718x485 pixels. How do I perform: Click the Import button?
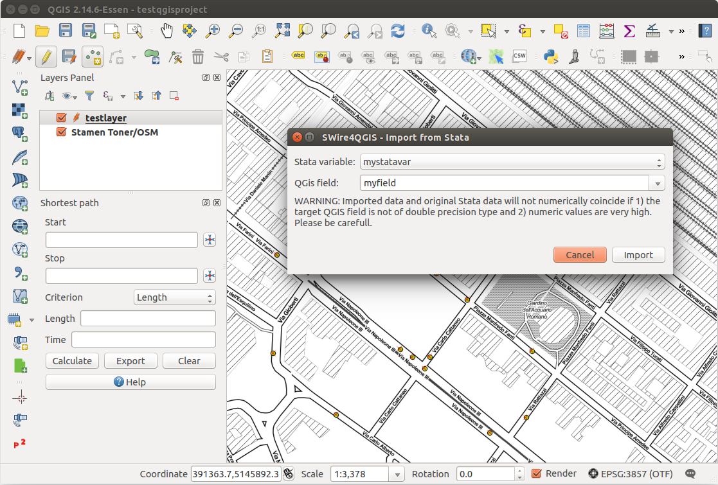coord(638,255)
